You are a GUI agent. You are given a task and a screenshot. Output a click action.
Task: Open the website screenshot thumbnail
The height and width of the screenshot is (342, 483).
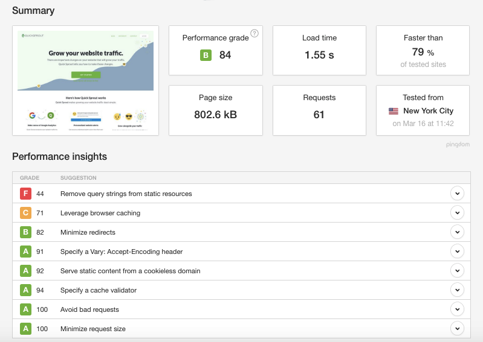click(86, 80)
